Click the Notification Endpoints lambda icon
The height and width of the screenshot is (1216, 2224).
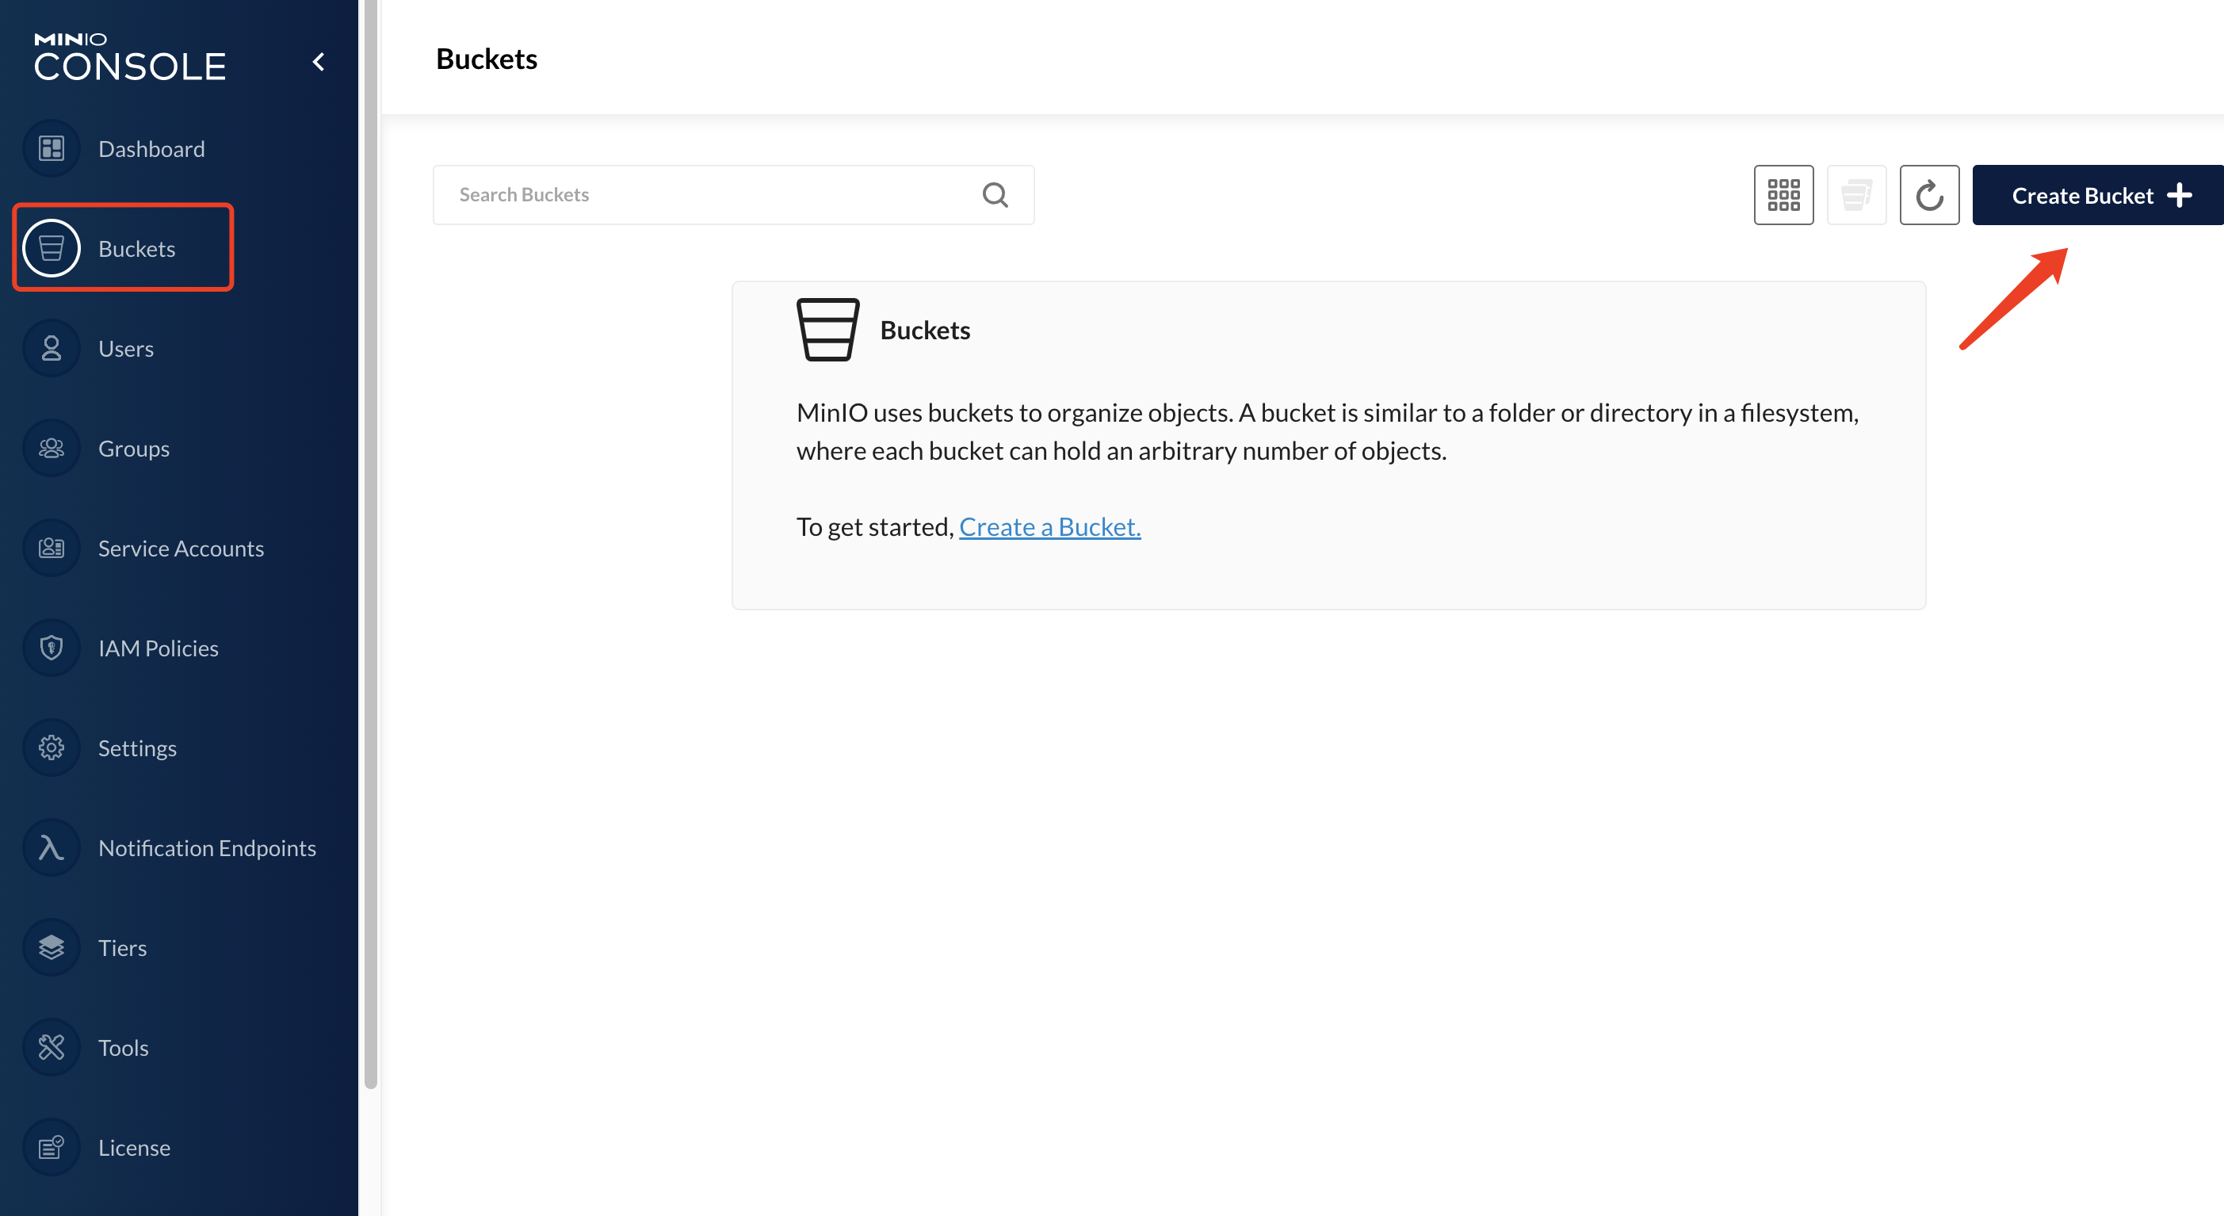[x=51, y=847]
